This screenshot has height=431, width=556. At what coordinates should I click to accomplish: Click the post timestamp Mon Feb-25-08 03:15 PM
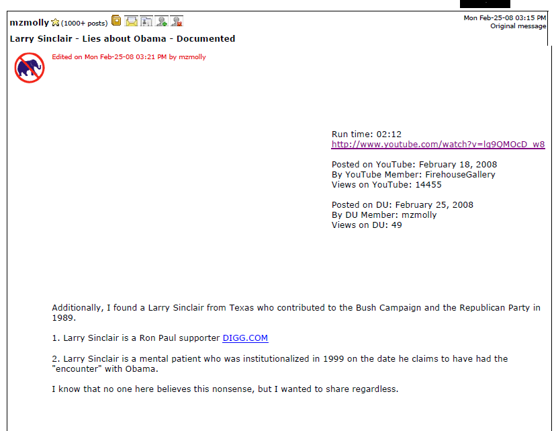click(x=504, y=17)
